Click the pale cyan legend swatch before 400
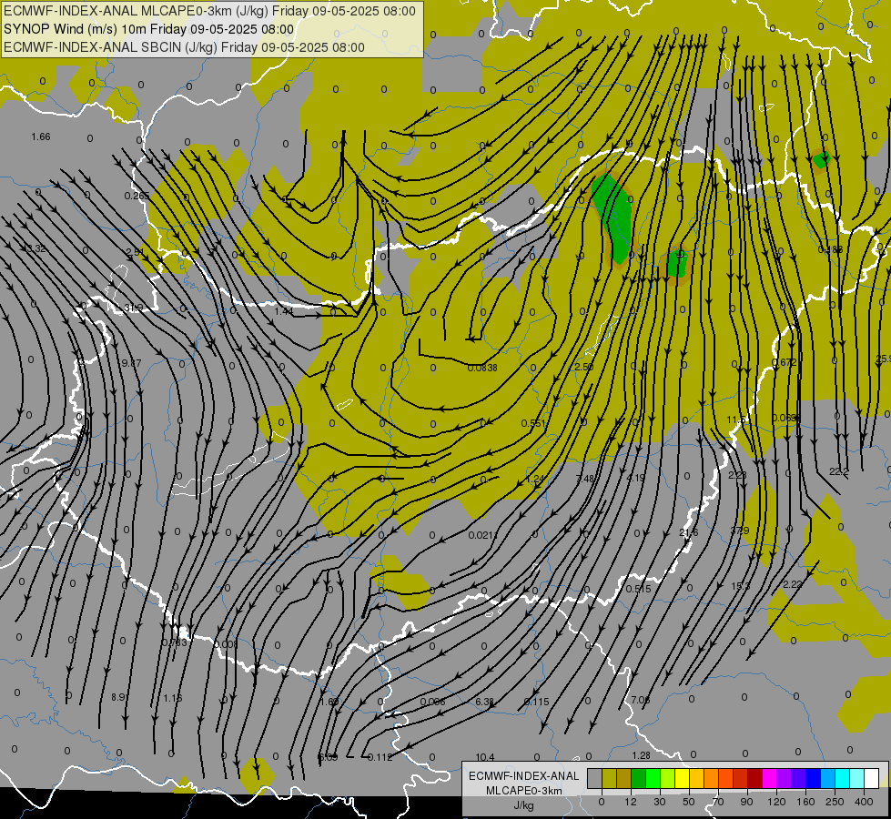Image resolution: width=891 pixels, height=819 pixels. pos(857,779)
